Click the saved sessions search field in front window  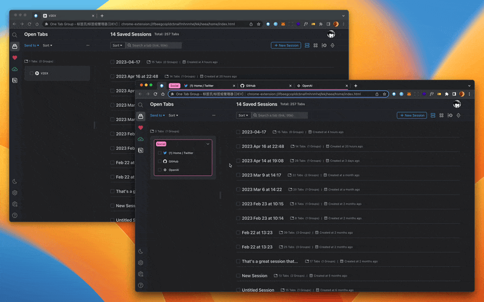[281, 115]
